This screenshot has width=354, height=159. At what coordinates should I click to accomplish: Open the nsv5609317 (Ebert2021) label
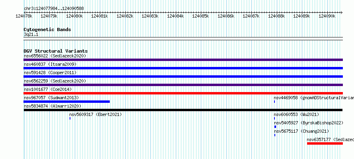pyautogui.click(x=95, y=114)
